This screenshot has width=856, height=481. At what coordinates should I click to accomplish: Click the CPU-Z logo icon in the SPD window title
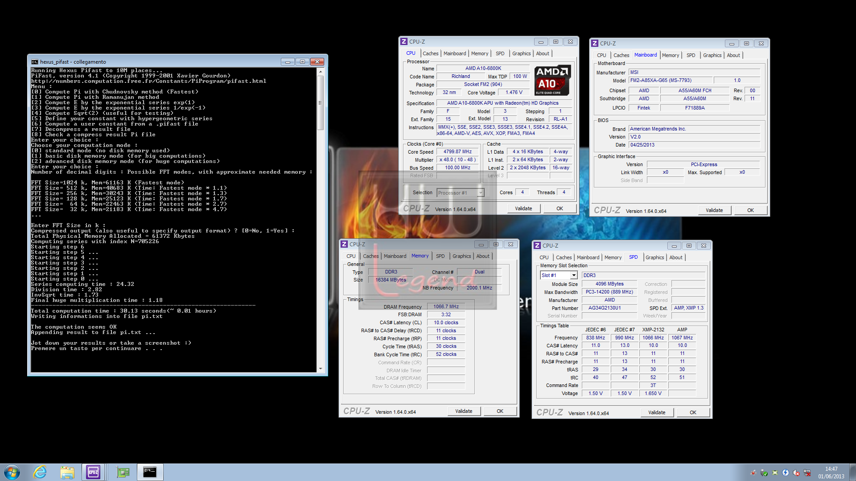pyautogui.click(x=537, y=245)
